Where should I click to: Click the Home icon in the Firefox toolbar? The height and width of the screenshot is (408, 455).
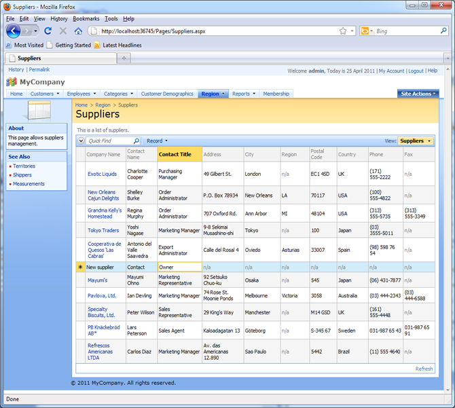pos(78,31)
